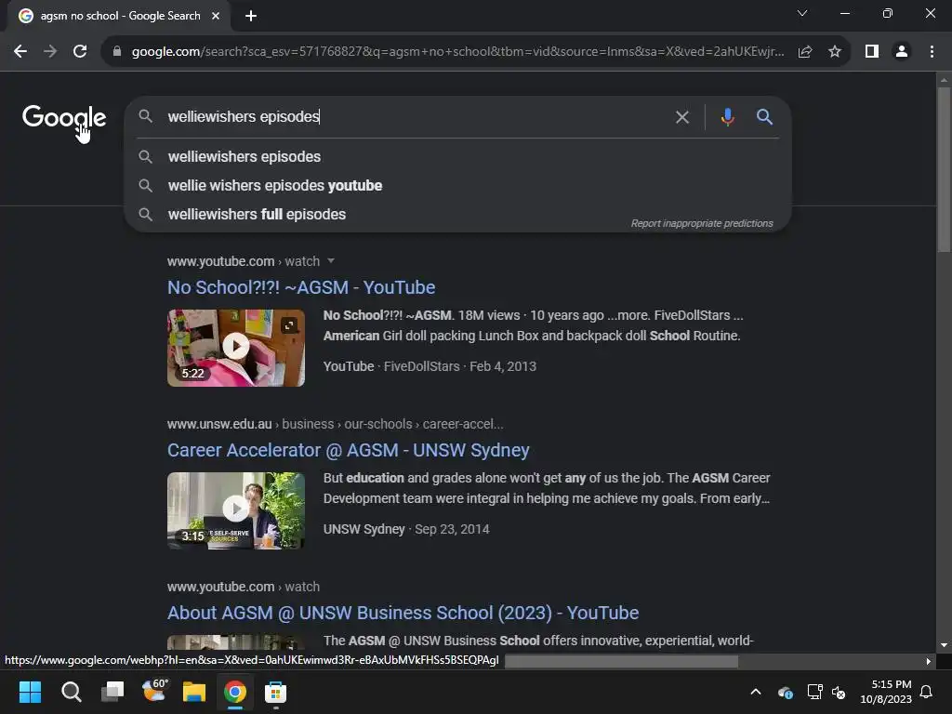Open File Explorer from taskbar
Screen dimensions: 952x714
pos(194,692)
